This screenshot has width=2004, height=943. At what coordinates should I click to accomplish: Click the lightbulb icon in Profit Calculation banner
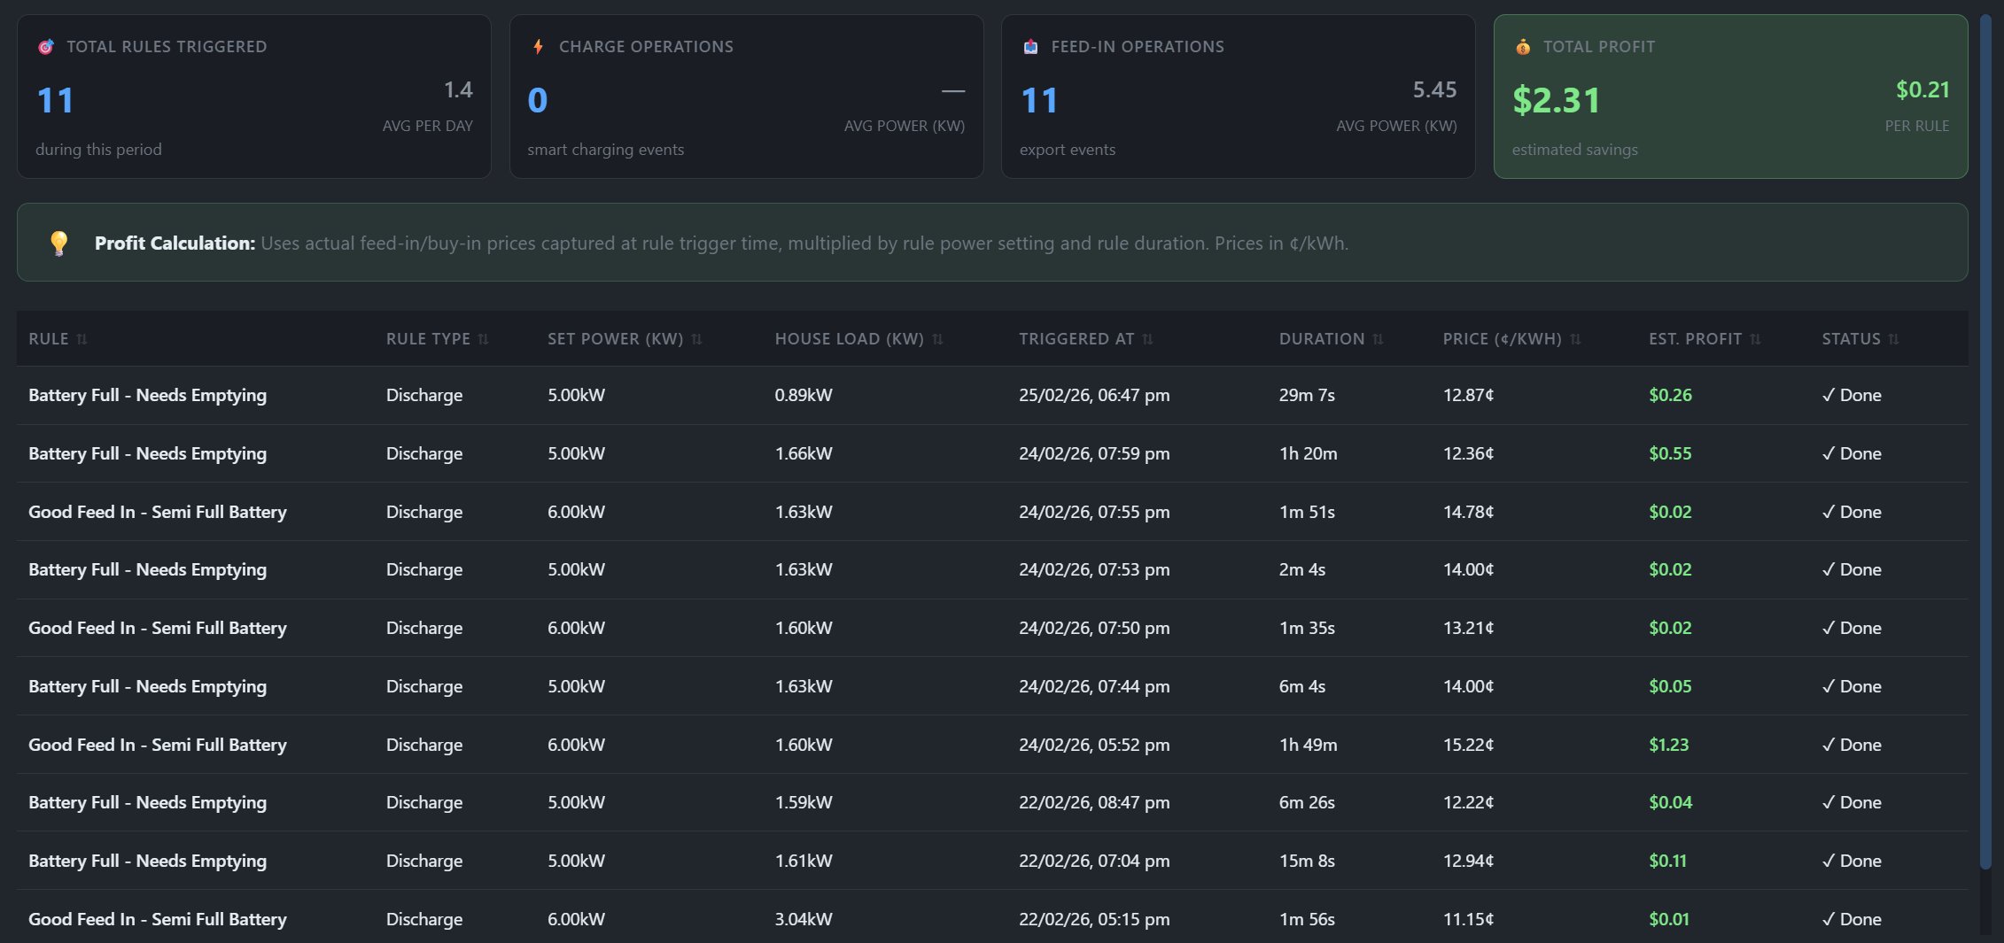(59, 242)
